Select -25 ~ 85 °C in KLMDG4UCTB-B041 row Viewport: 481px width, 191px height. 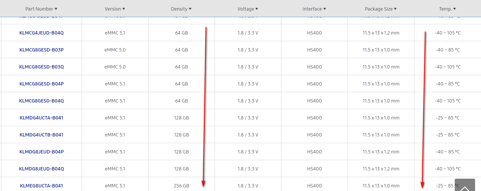pos(448,135)
